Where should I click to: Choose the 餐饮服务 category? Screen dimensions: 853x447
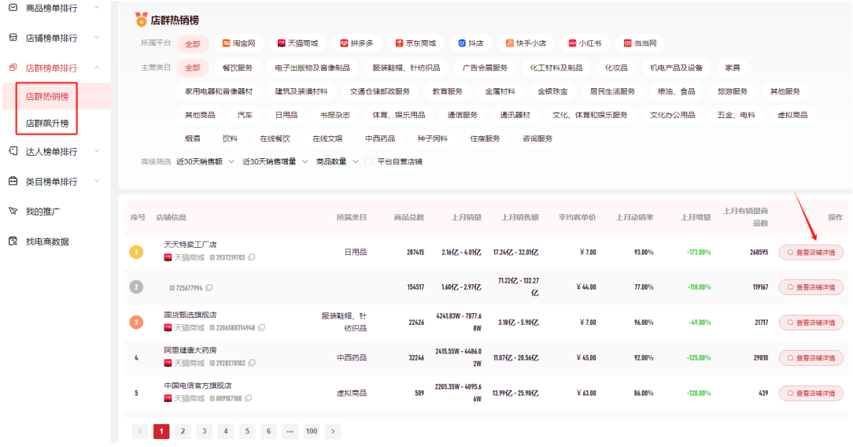(x=238, y=68)
